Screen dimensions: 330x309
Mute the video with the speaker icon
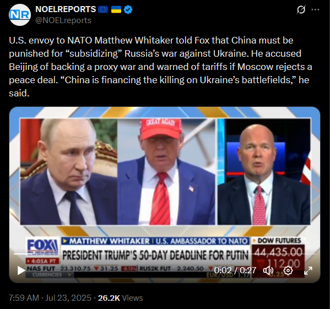(x=268, y=270)
